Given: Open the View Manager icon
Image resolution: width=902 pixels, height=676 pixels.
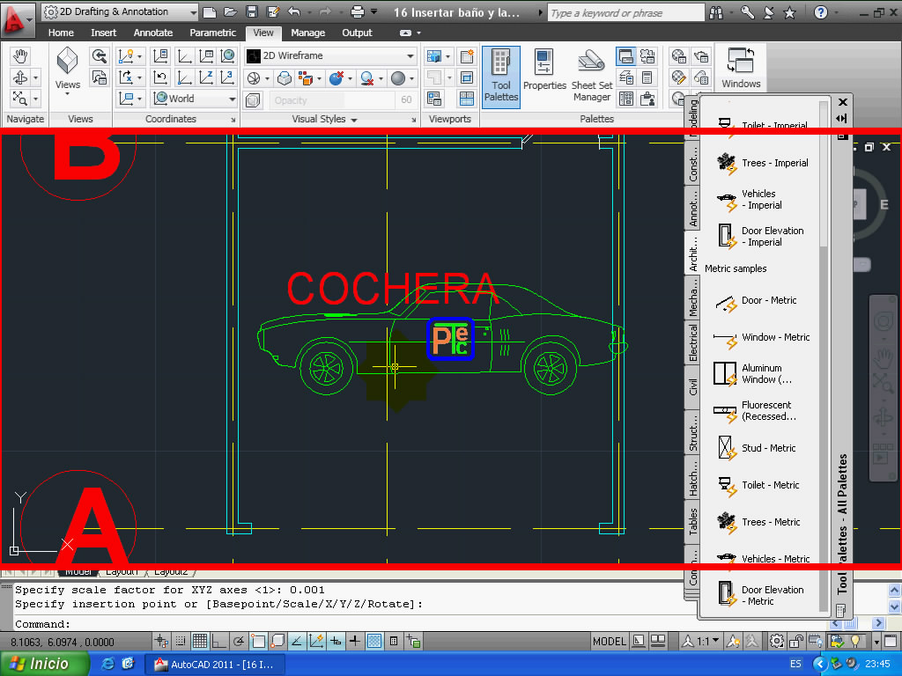Looking at the screenshot, I should click(x=99, y=77).
